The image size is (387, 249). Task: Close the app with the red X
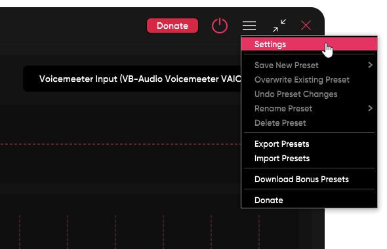click(x=306, y=26)
